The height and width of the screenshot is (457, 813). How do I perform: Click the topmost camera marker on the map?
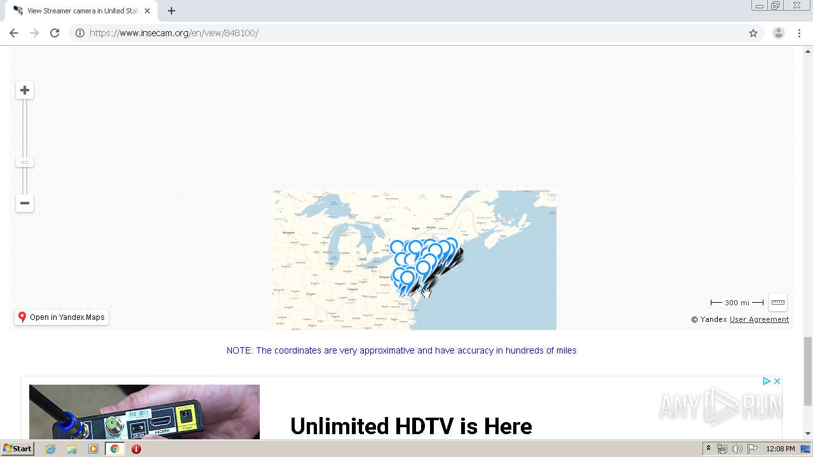450,244
